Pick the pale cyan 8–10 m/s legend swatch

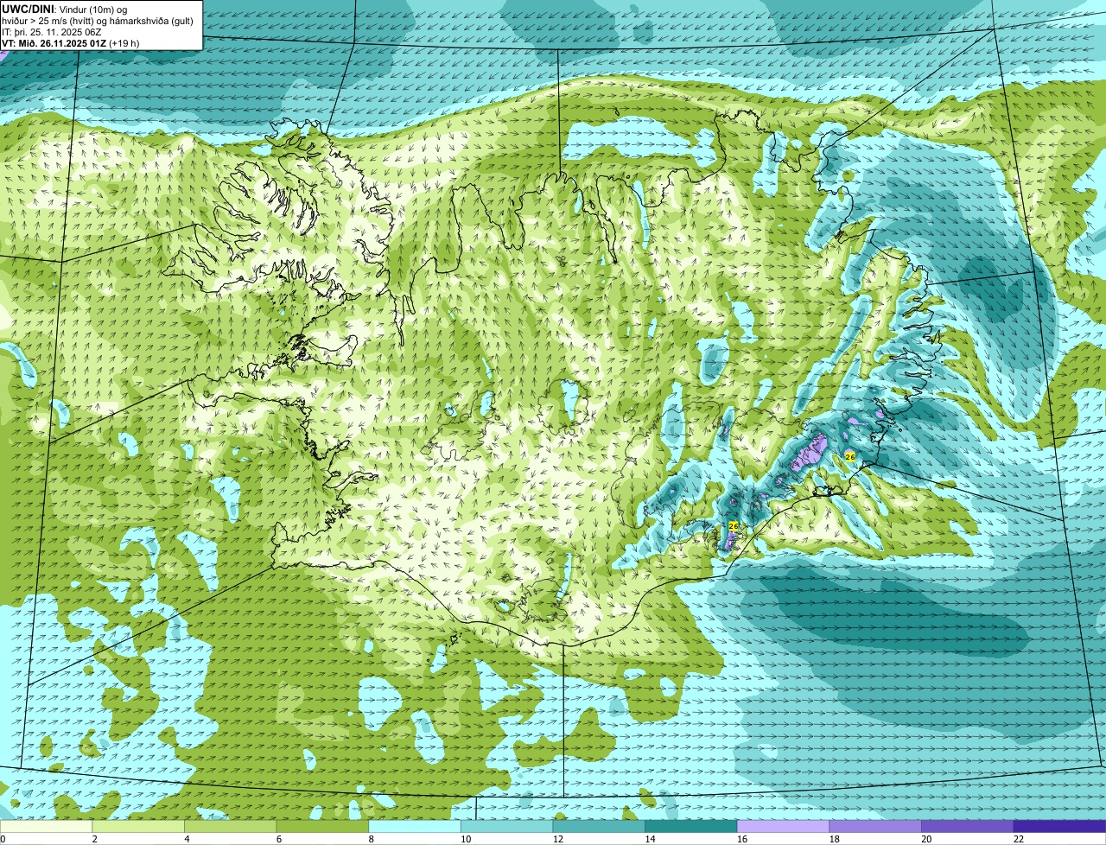[415, 826]
